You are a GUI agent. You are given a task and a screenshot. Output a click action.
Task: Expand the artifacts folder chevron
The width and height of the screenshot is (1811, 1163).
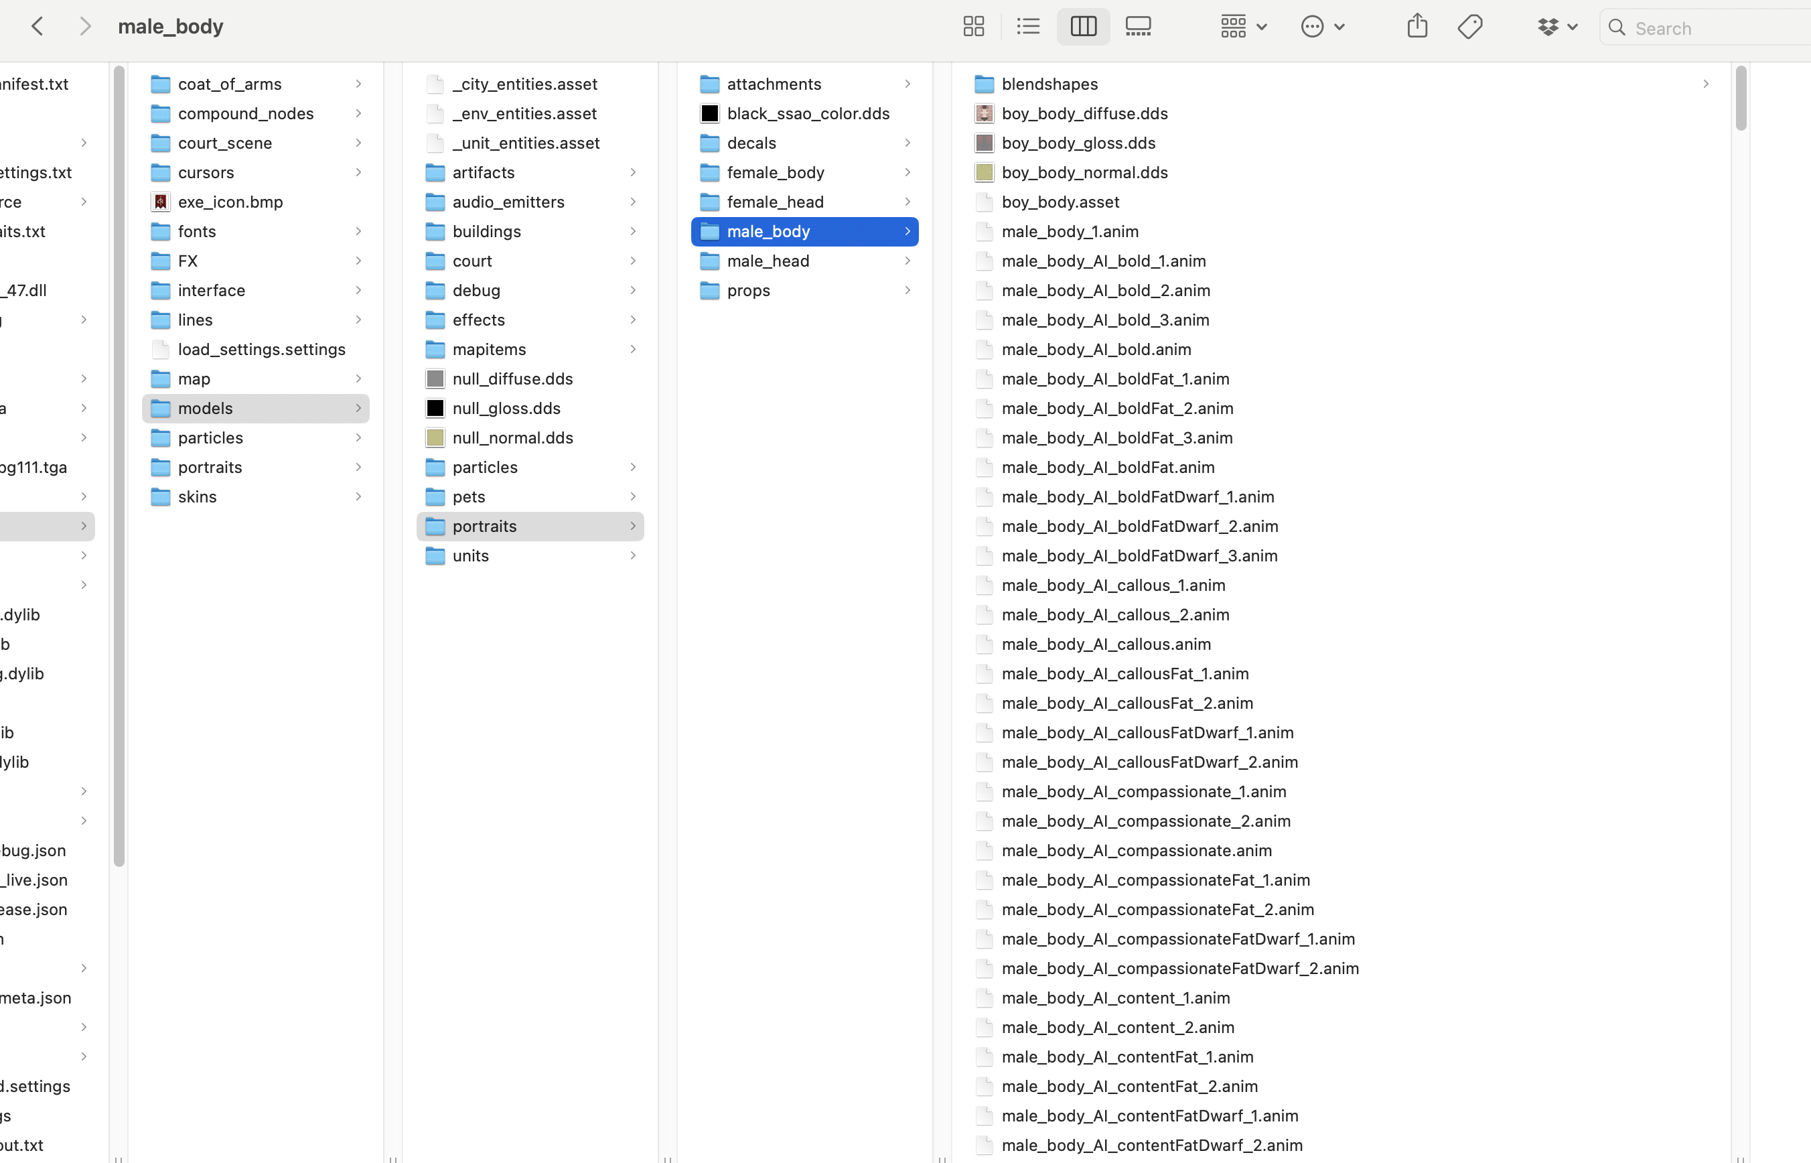coord(633,172)
